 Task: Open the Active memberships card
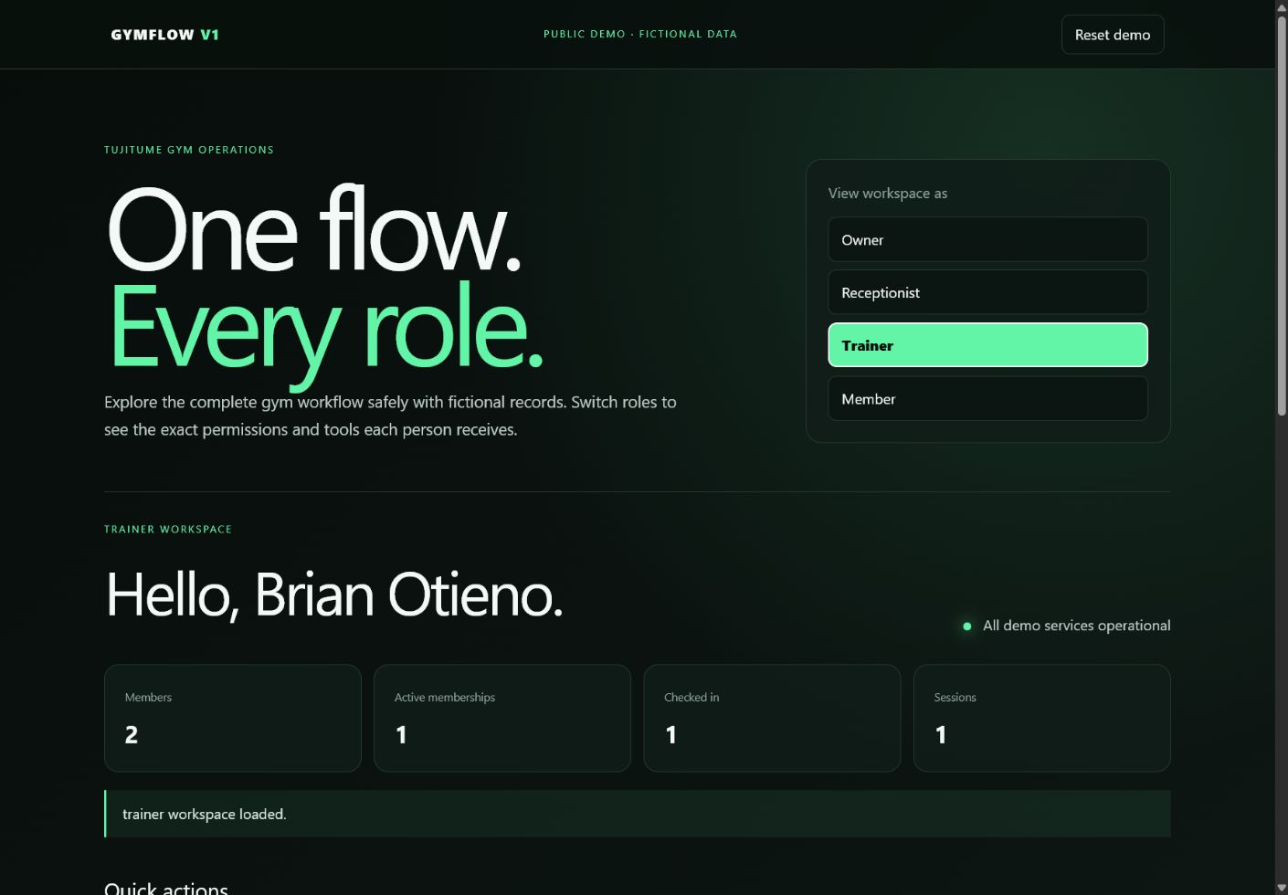tap(502, 718)
